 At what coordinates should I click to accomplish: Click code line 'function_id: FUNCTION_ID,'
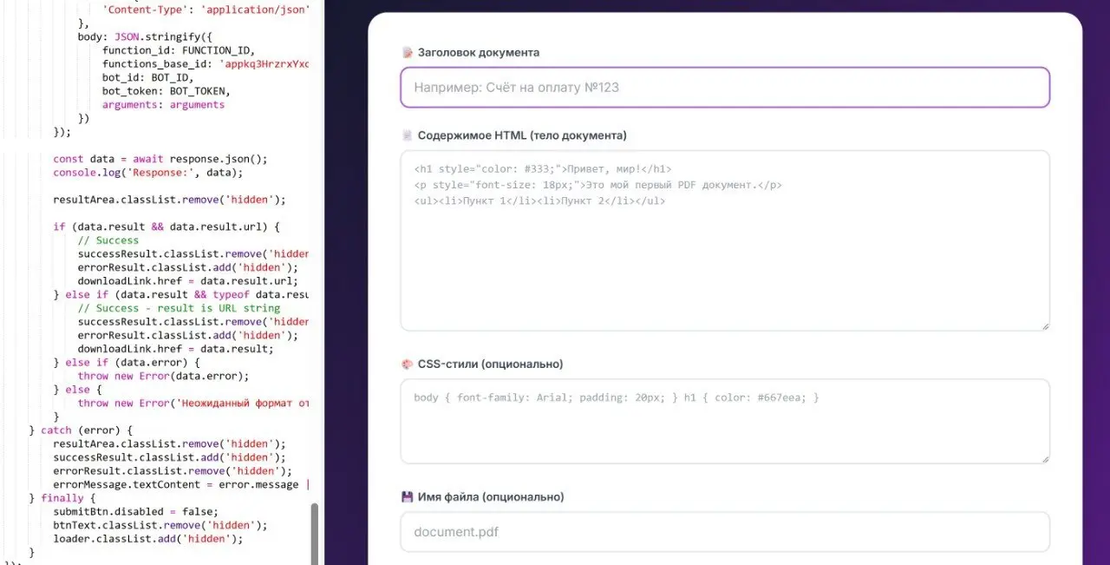tap(179, 50)
